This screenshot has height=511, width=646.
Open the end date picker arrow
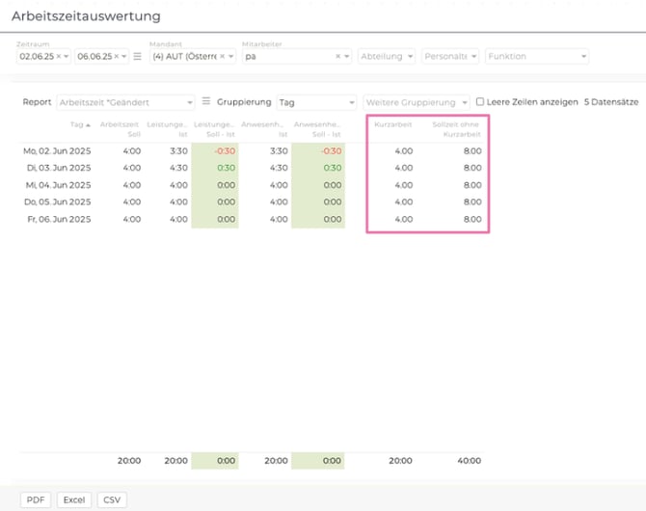[124, 57]
